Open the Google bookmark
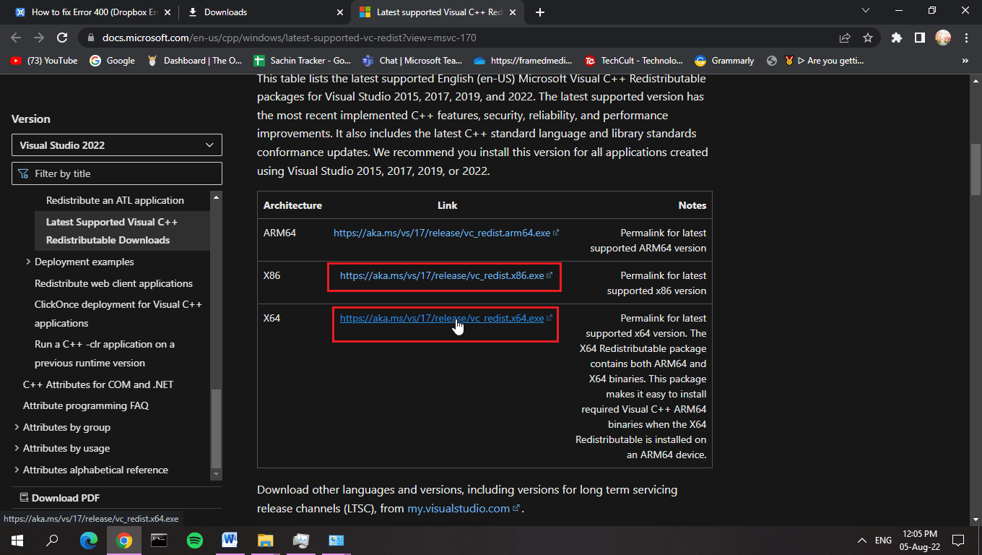The width and height of the screenshot is (982, 555). [112, 61]
